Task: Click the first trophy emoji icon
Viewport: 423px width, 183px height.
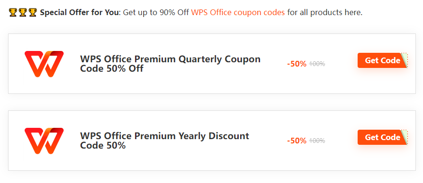Action: click(x=13, y=12)
